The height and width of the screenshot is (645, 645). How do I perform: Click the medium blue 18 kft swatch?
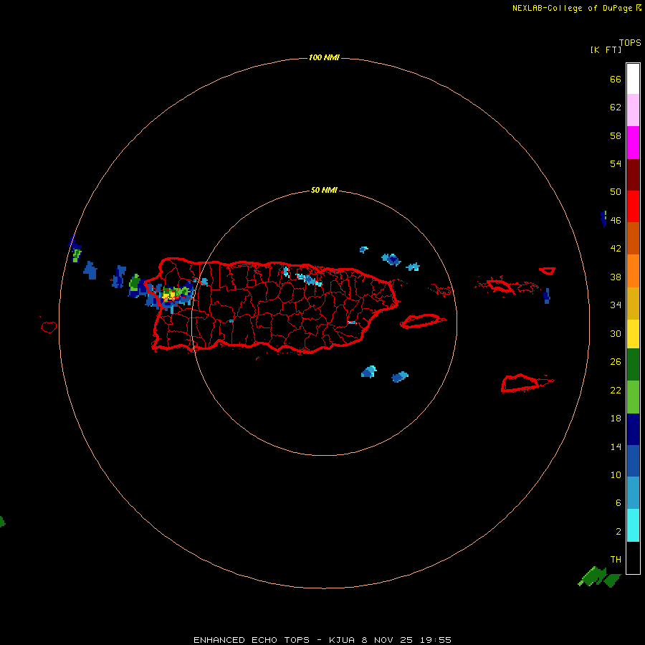pyautogui.click(x=633, y=461)
